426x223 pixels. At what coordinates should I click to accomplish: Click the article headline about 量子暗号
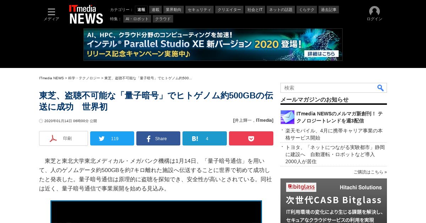click(156, 101)
